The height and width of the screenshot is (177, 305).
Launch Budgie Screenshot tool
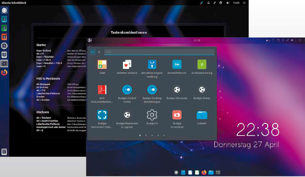177,119
